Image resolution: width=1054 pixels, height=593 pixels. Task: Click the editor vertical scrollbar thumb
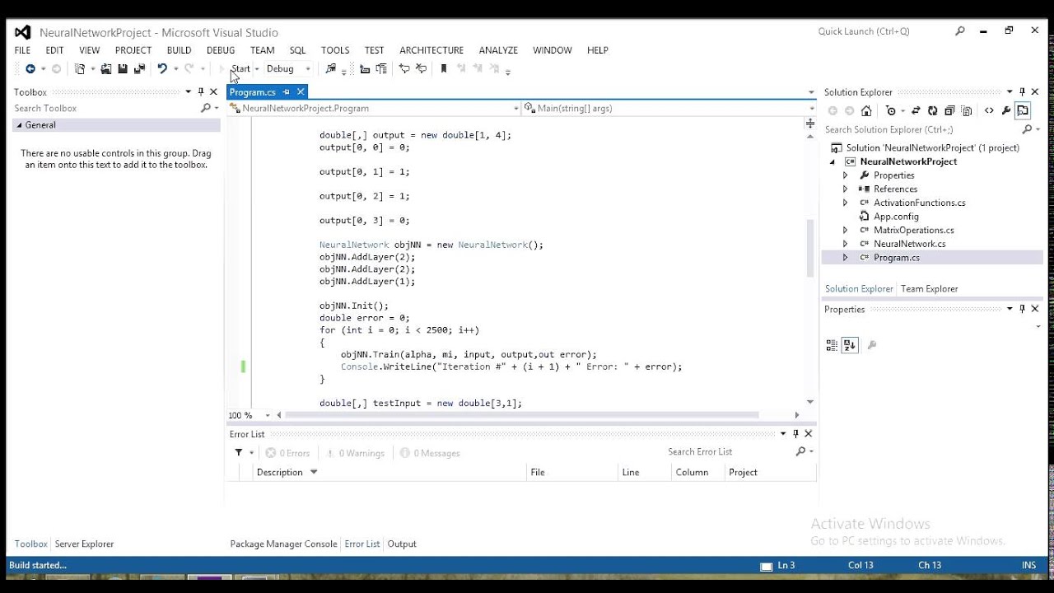point(810,248)
